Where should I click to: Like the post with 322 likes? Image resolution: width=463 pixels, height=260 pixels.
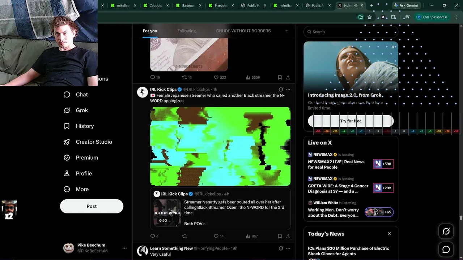click(220, 77)
